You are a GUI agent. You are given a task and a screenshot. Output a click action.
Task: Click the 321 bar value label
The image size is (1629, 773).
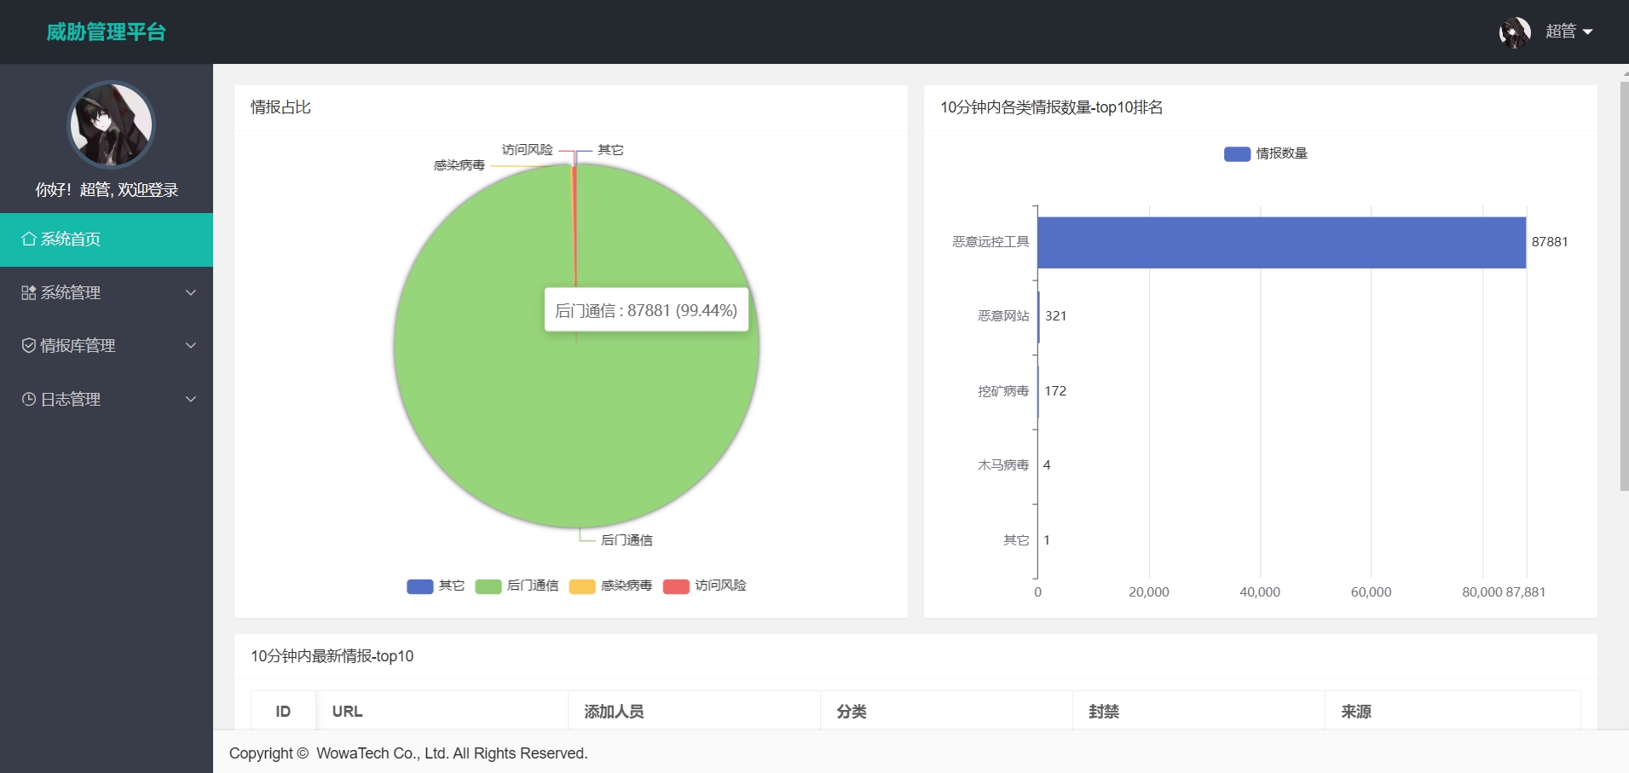click(x=1056, y=316)
